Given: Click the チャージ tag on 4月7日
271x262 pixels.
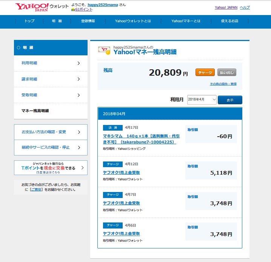Looking at the screenshot, I should (x=113, y=195).
